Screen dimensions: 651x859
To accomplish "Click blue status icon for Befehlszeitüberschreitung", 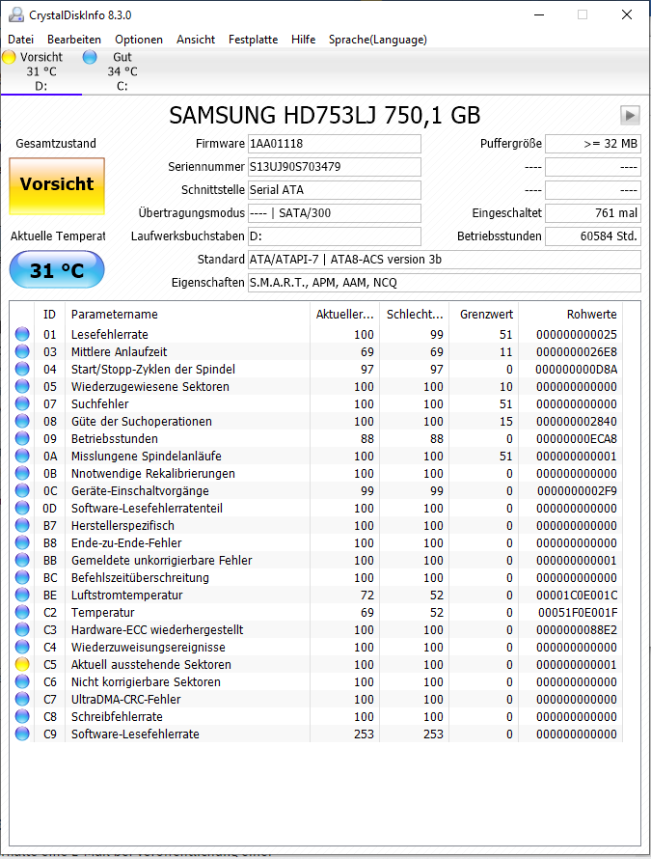I will (22, 577).
